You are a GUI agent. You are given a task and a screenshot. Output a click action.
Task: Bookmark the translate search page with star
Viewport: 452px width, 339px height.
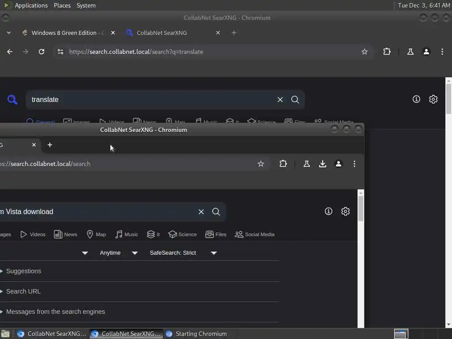click(364, 52)
